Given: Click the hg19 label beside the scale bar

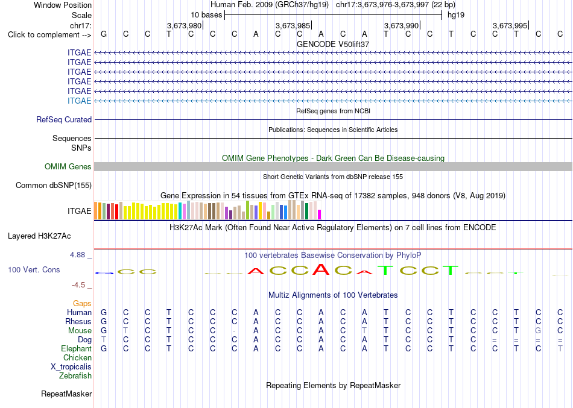Looking at the screenshot, I should click(x=456, y=15).
